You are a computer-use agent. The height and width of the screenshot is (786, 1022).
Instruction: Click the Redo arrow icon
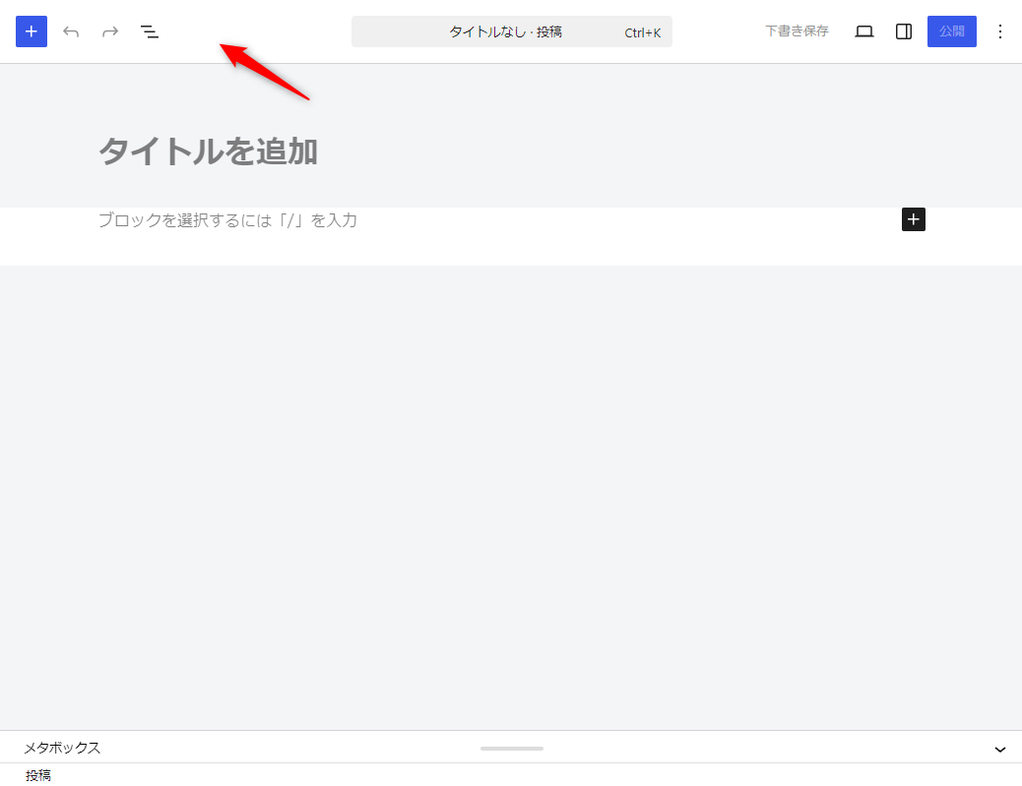pos(110,31)
